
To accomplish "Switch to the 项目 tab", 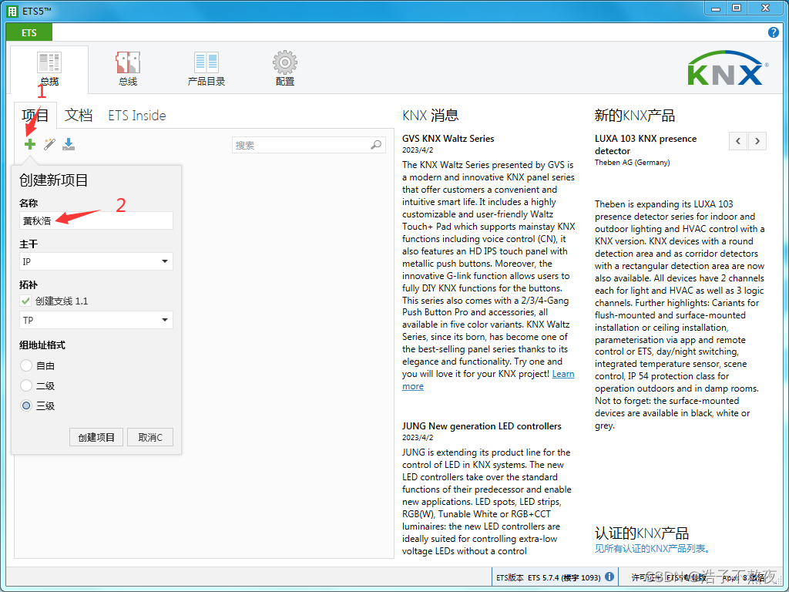I will tap(35, 116).
